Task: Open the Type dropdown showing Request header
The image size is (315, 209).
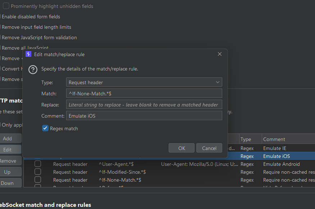Action: click(x=144, y=82)
